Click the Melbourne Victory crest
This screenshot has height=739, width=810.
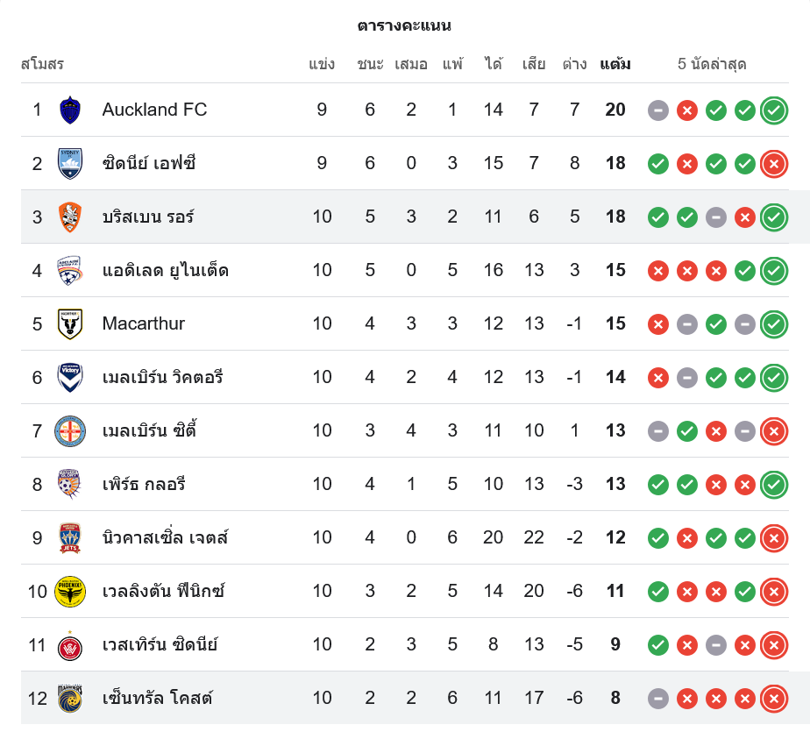point(70,378)
